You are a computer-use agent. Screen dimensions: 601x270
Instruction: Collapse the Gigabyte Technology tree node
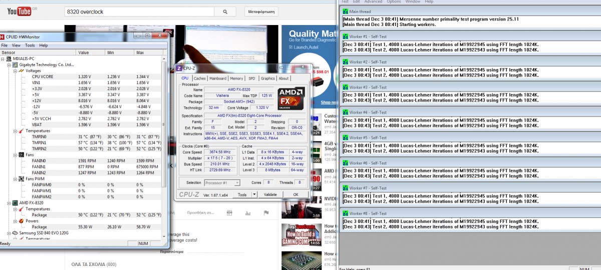pos(9,64)
